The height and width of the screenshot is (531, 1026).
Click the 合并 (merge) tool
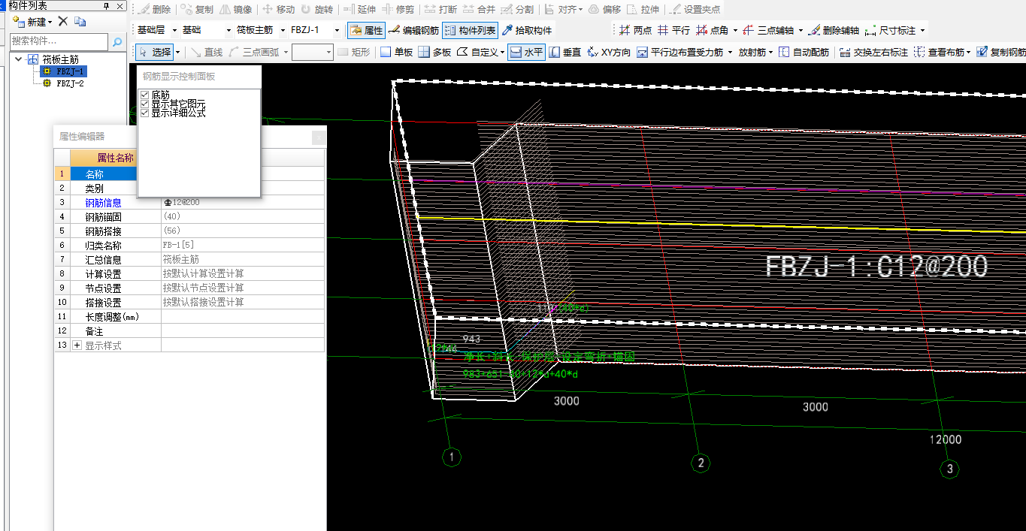click(479, 10)
